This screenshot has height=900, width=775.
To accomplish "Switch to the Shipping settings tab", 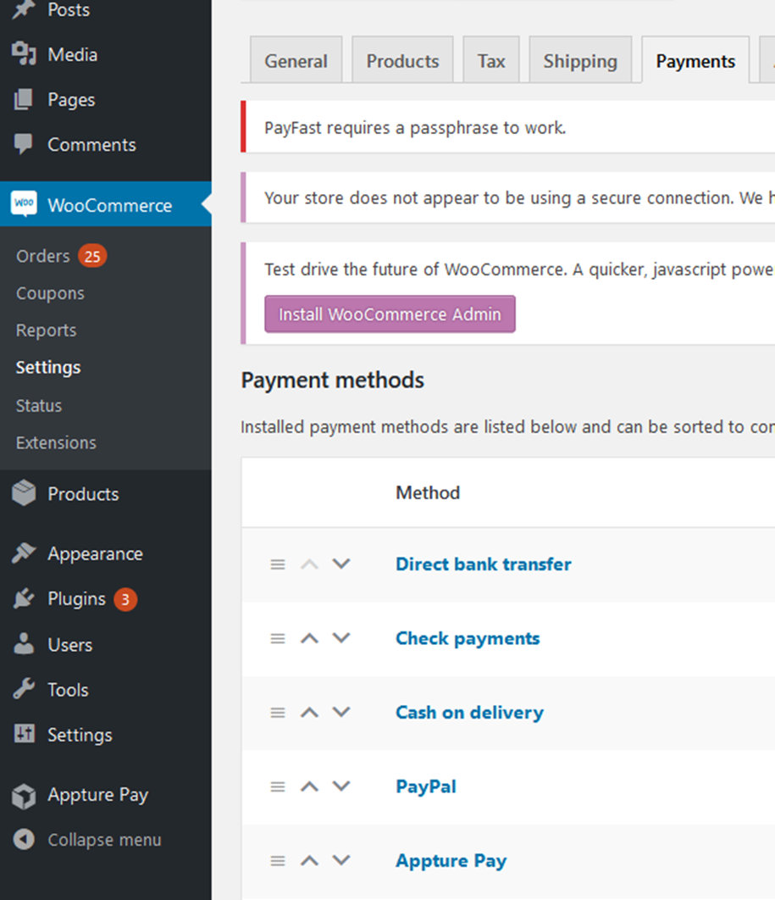I will tap(580, 61).
